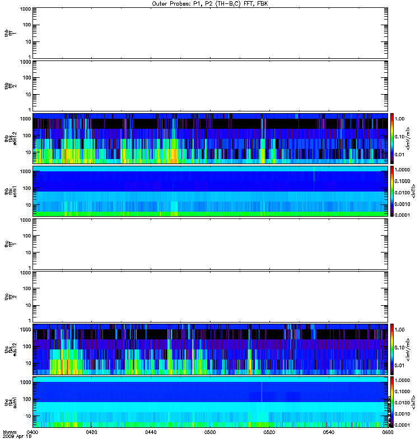Click the thc fbk edc12 color bar
This screenshot has height=448, width=420.
point(392,349)
